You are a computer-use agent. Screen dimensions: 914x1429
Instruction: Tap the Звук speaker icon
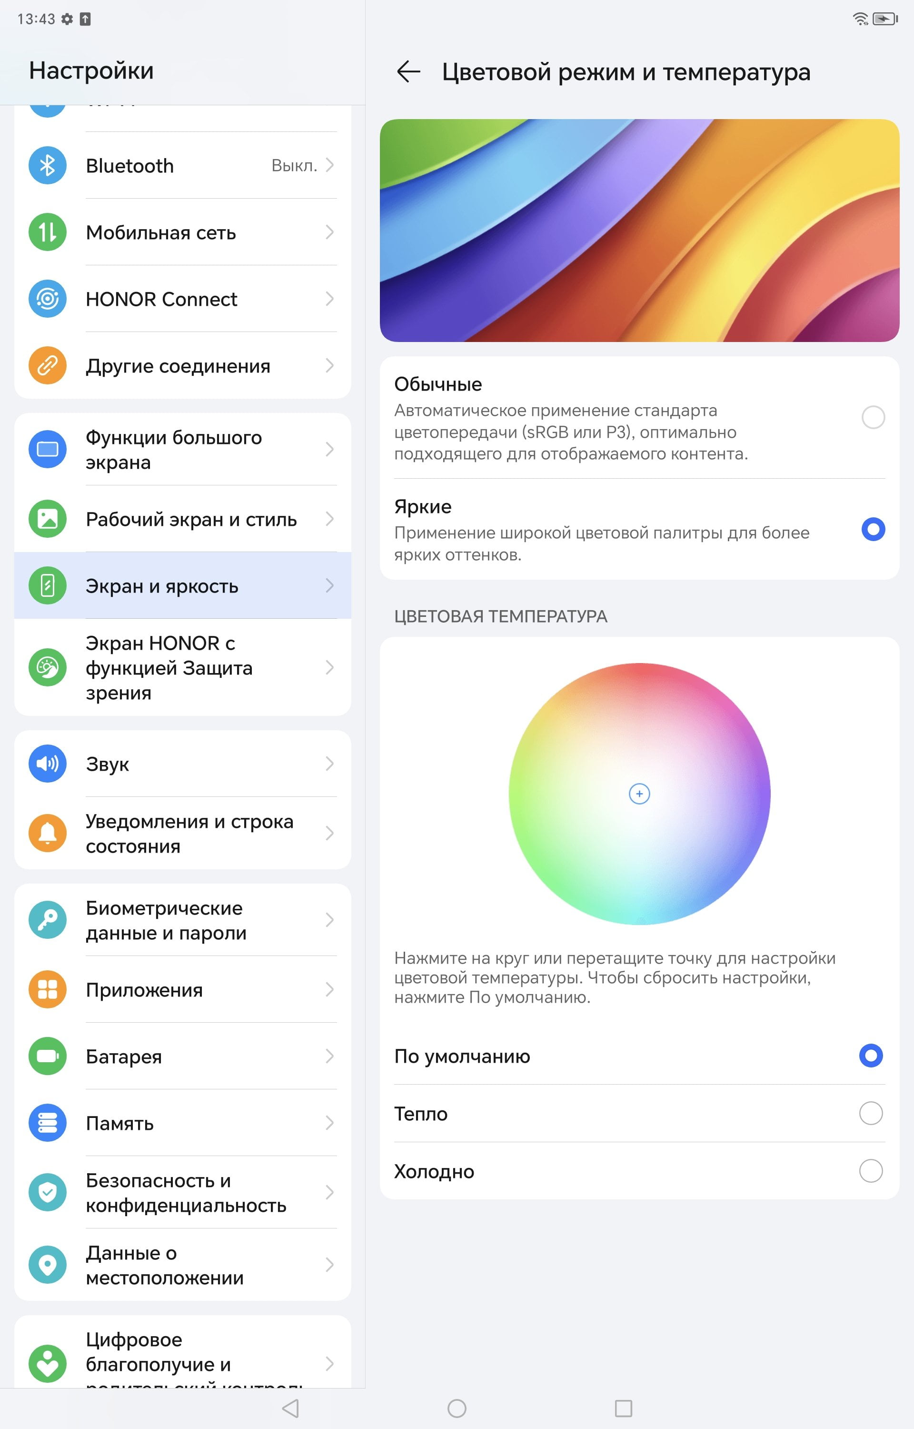(48, 764)
